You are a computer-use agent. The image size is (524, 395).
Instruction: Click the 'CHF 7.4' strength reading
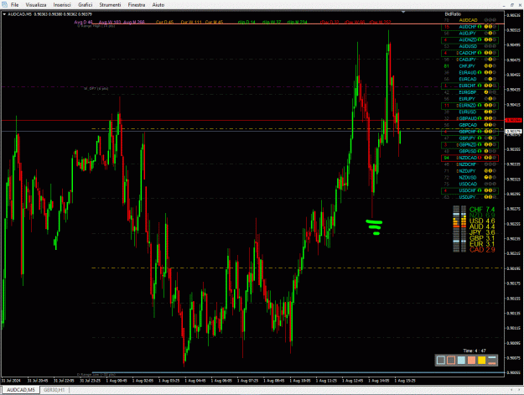pos(482,210)
